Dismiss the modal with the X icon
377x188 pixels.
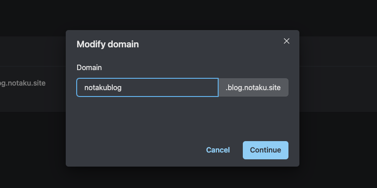(x=287, y=41)
